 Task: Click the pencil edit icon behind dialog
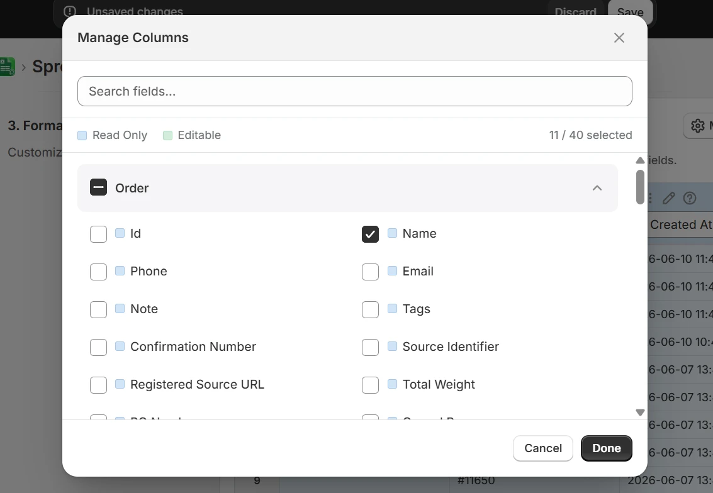(x=668, y=198)
